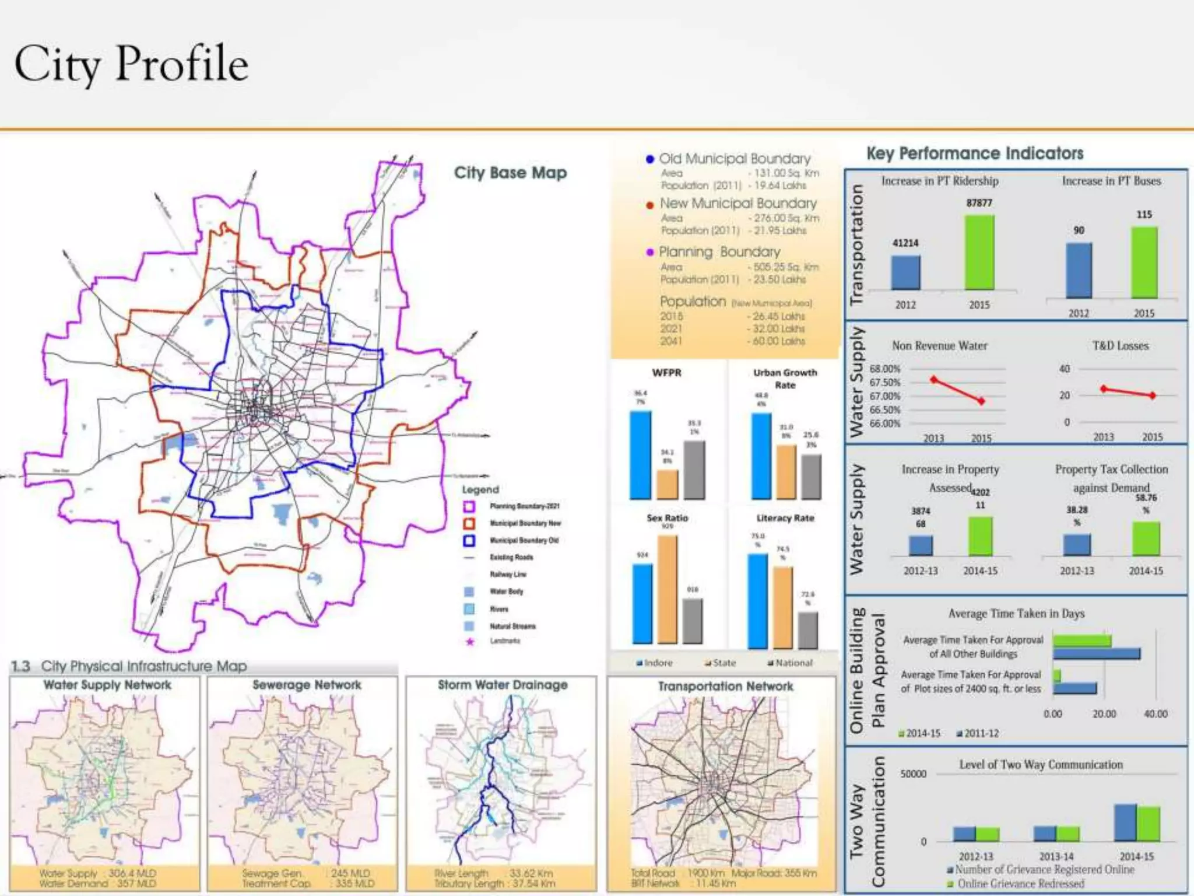Image resolution: width=1194 pixels, height=896 pixels.
Task: Click the blue Municipal Boundary Old legend square
Action: tap(469, 540)
